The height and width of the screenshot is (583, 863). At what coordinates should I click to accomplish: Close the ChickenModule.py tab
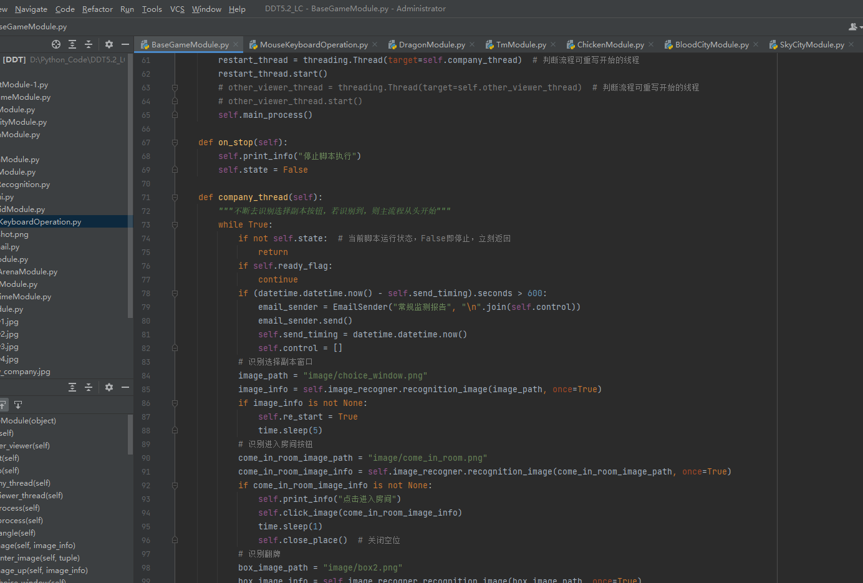tap(651, 44)
